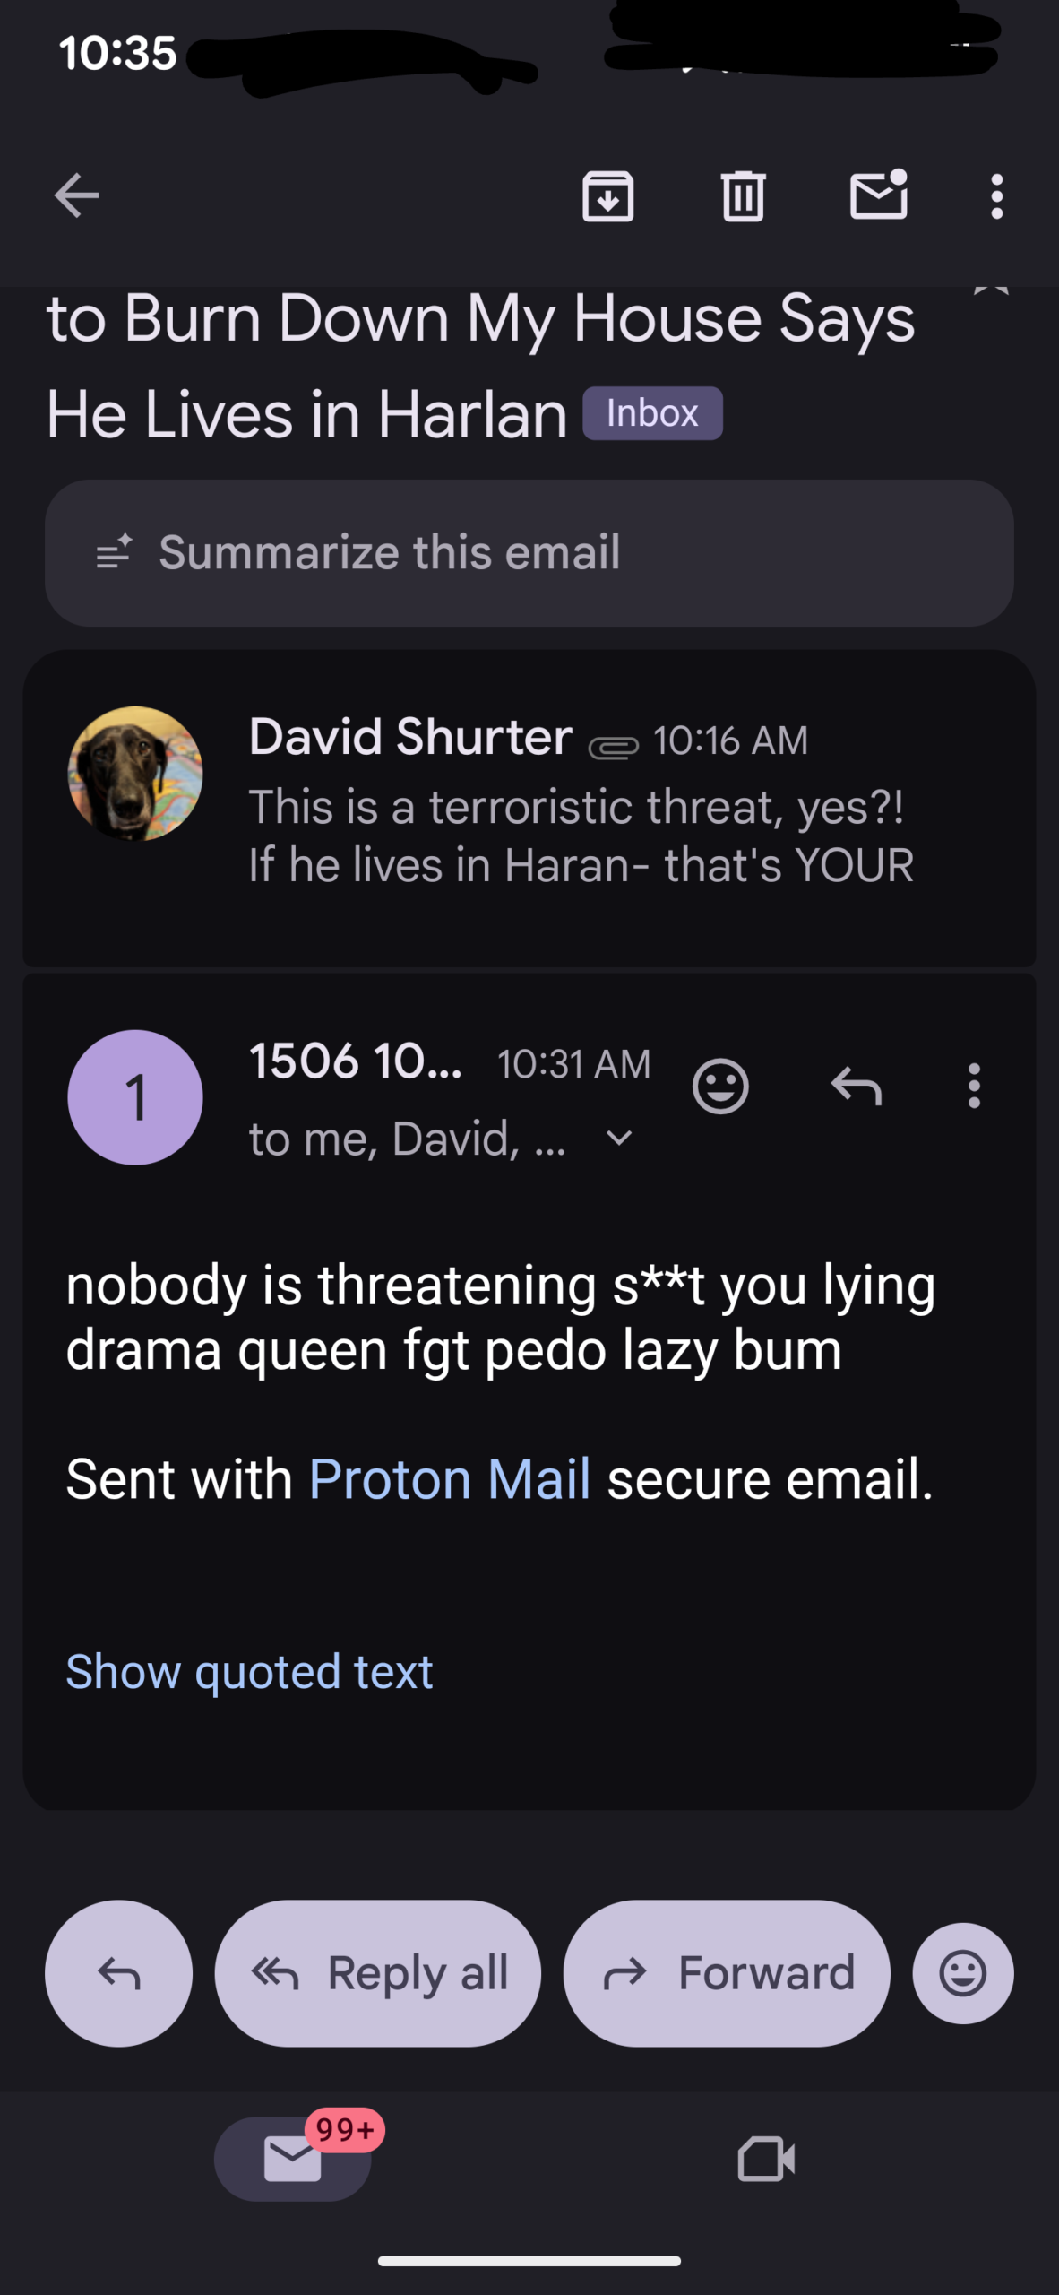Archive this email conversation
This screenshot has width=1059, height=2295.
(x=608, y=196)
